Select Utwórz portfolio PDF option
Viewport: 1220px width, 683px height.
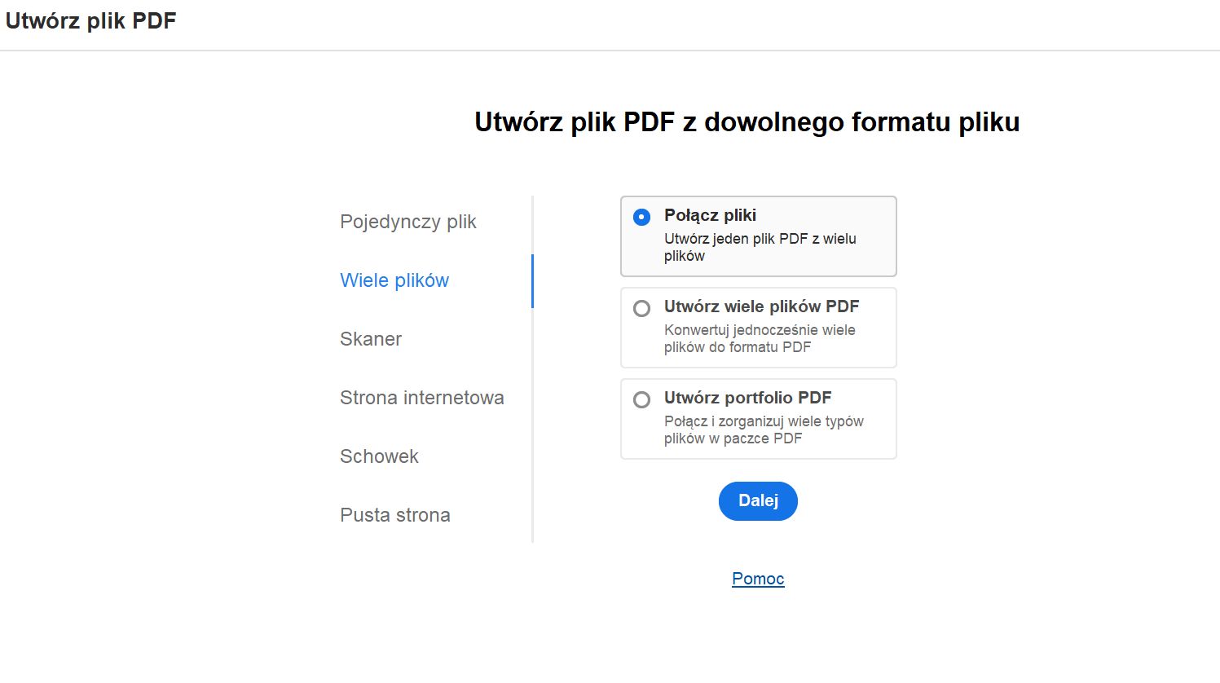click(x=642, y=399)
